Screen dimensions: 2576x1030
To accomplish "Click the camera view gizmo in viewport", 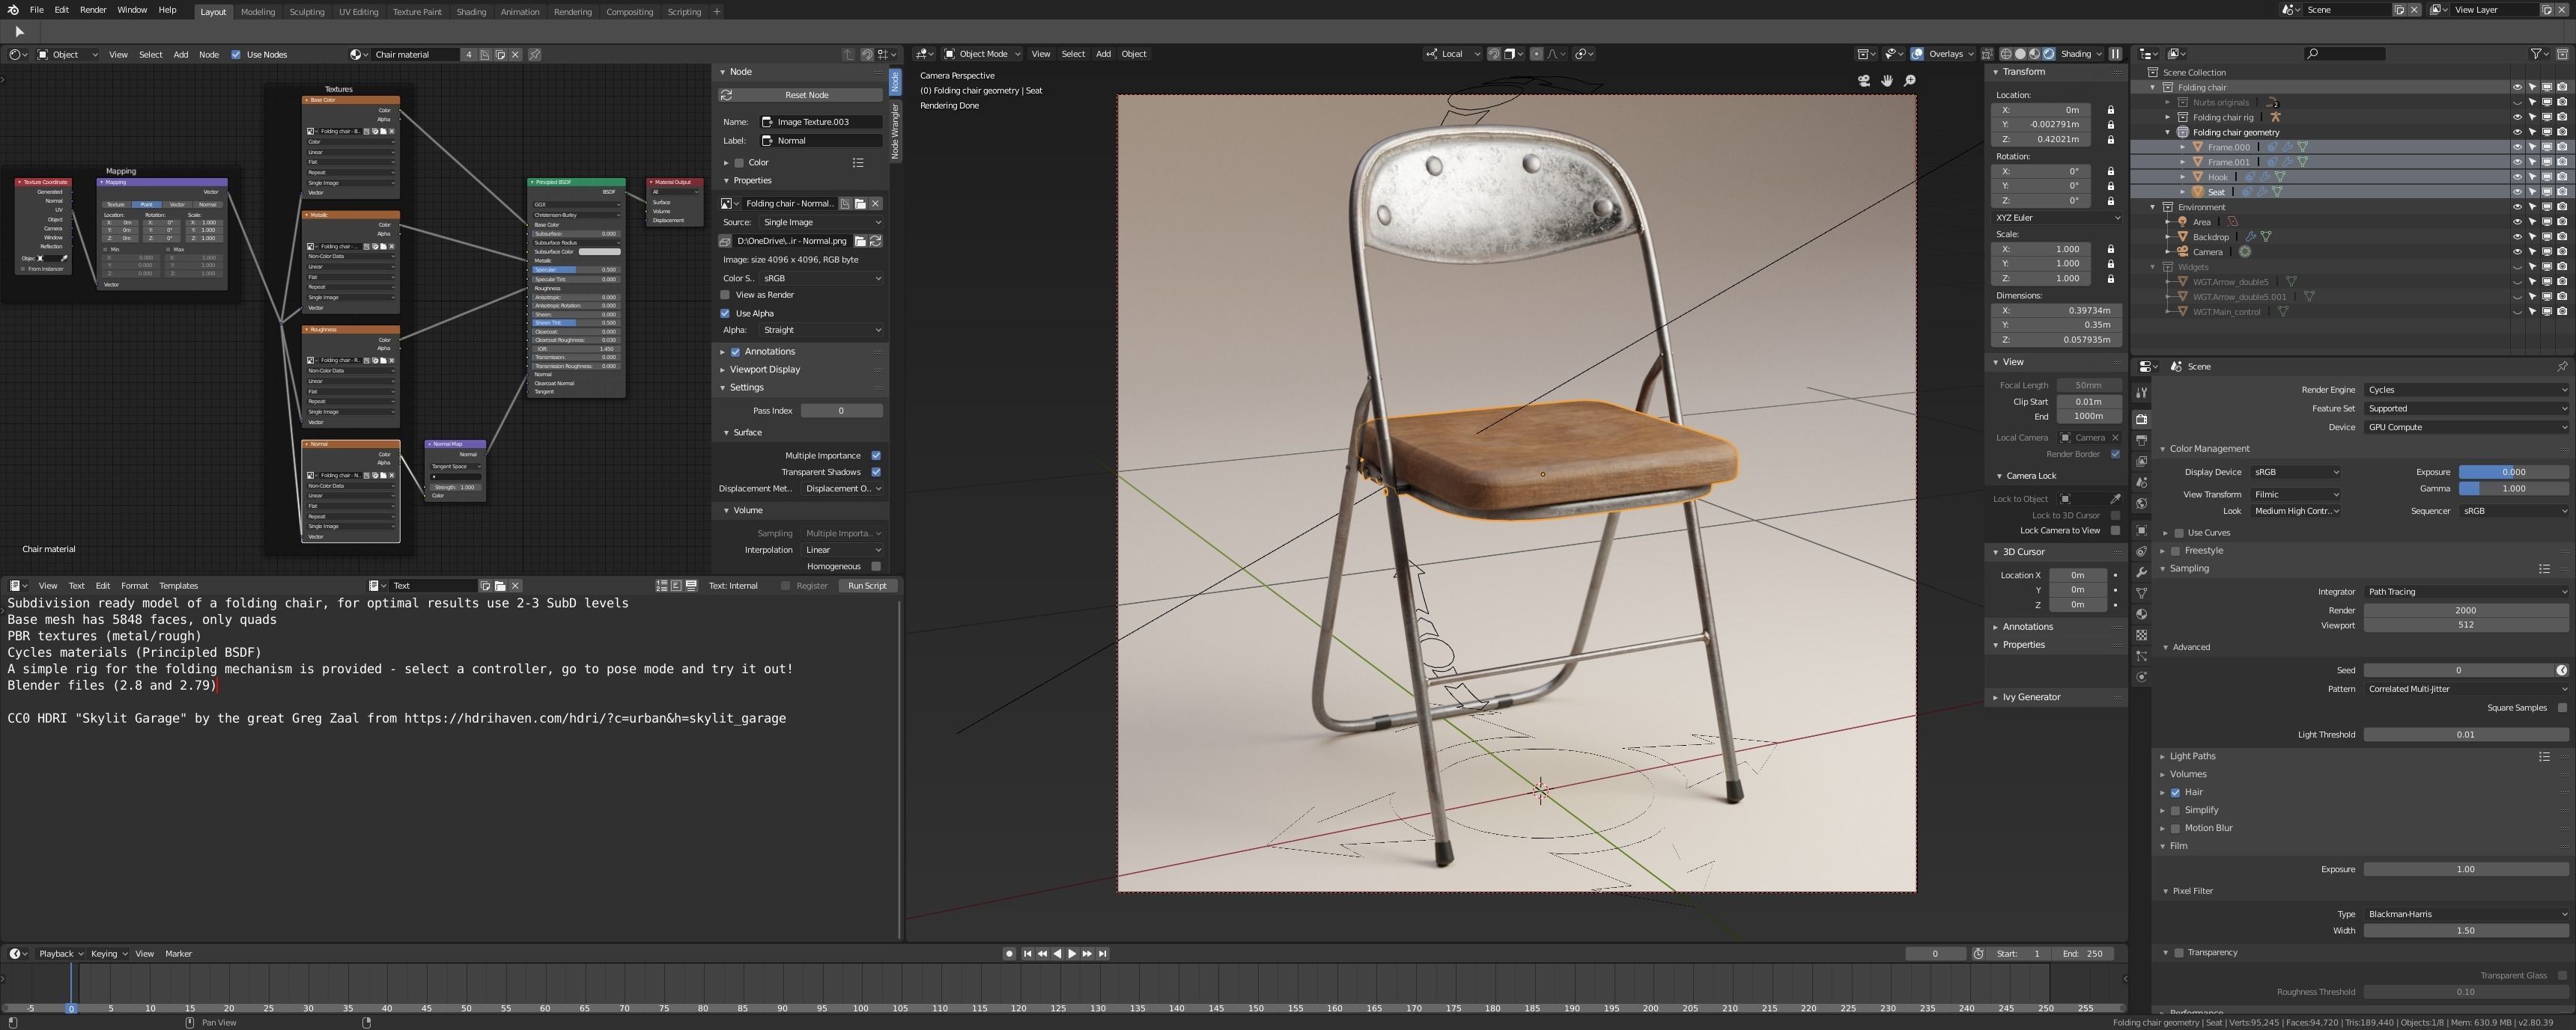I will [x=1864, y=81].
